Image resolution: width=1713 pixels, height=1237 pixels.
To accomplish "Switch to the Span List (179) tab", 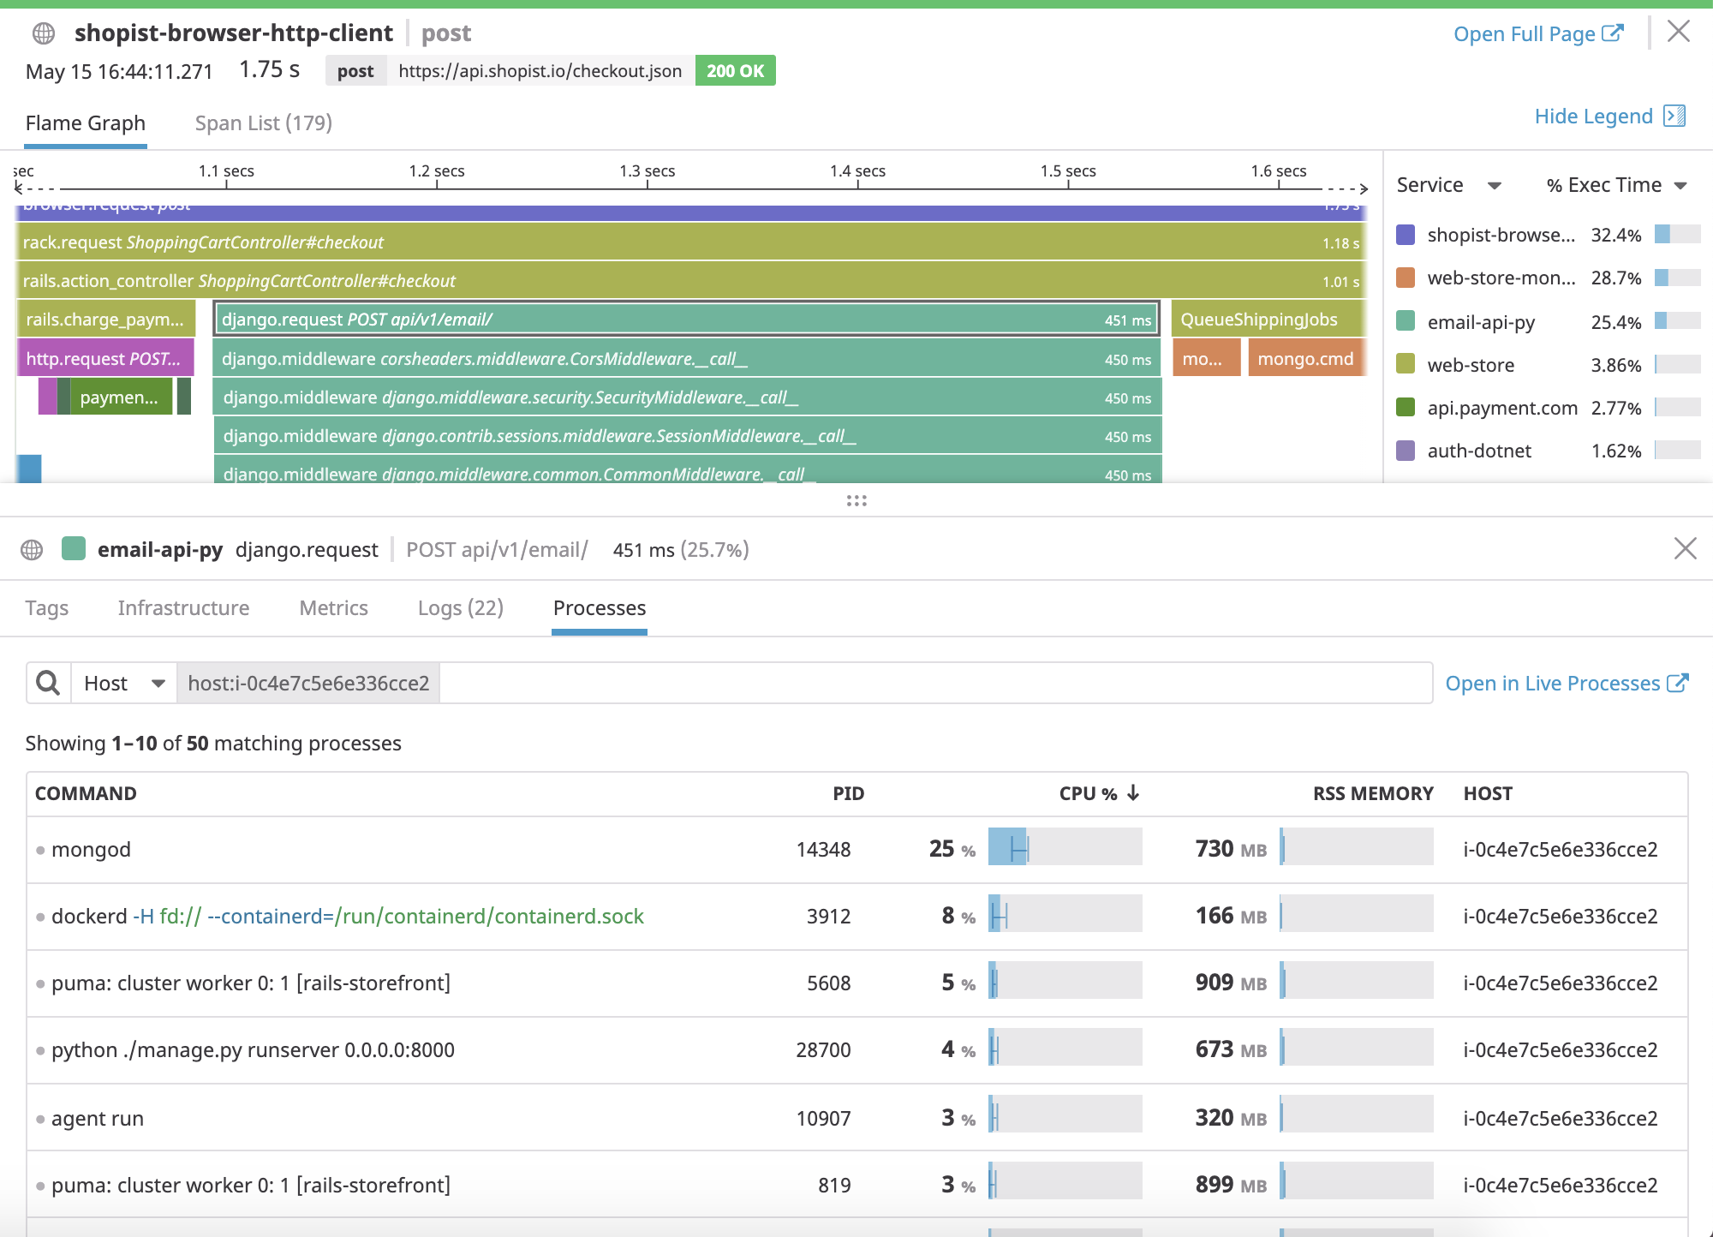I will point(263,123).
